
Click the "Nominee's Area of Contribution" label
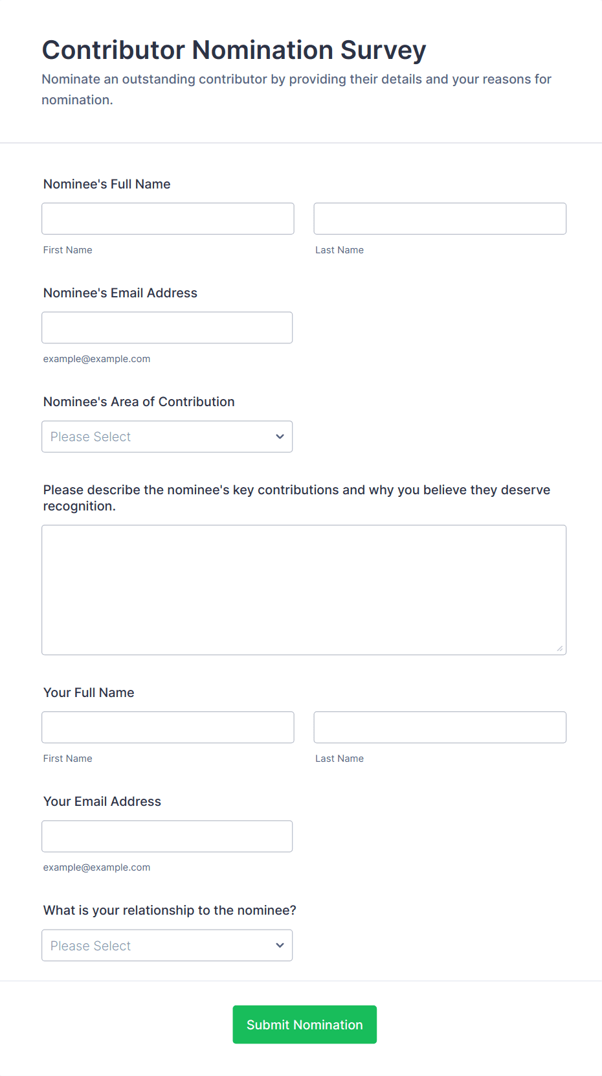click(x=139, y=402)
